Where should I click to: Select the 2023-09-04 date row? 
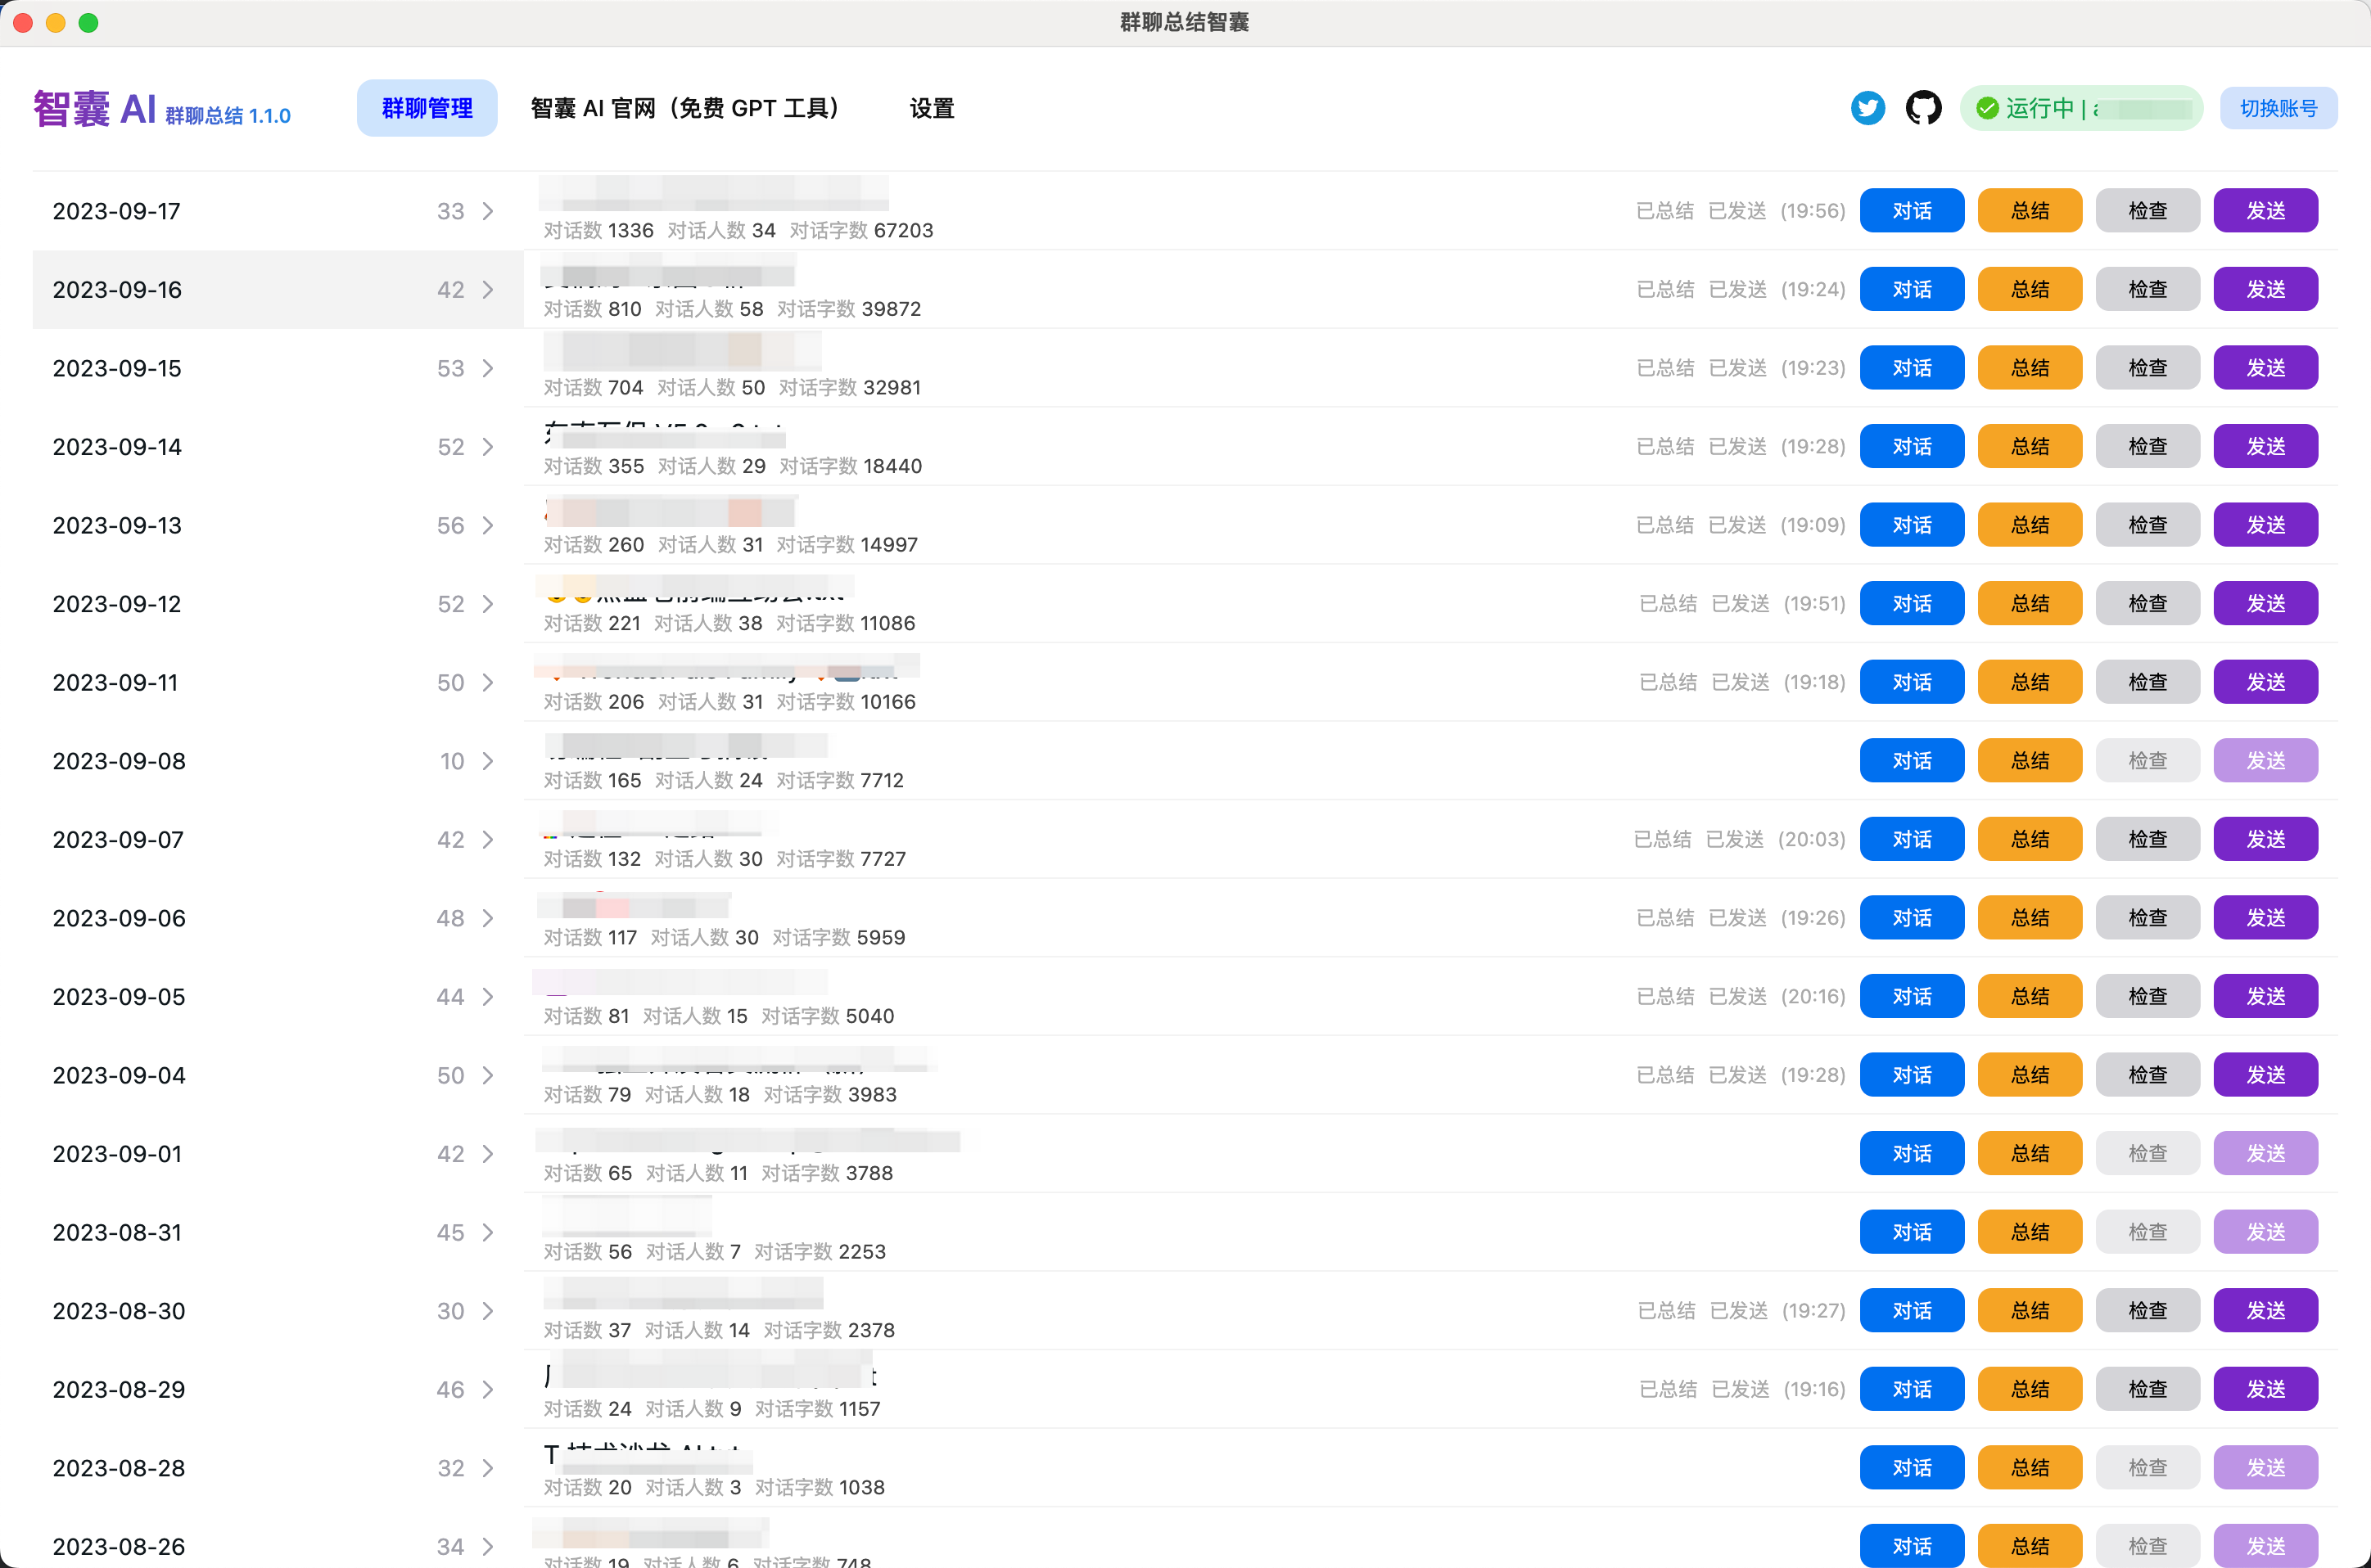pos(278,1075)
